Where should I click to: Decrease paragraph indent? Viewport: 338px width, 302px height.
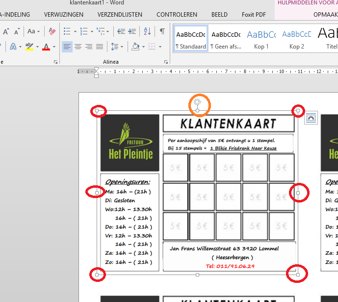121,31
